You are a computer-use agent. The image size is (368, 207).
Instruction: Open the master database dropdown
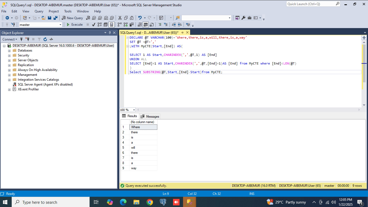pos(60,25)
